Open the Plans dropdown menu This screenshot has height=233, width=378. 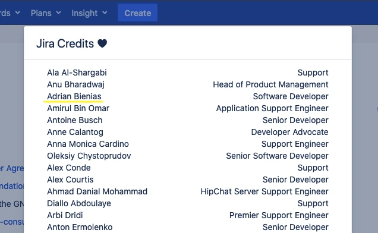point(46,13)
